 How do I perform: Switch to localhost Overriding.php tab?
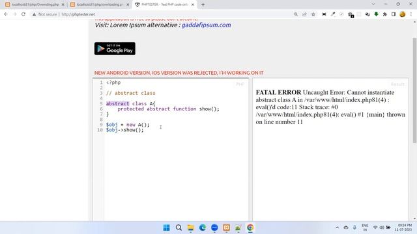click(35, 5)
